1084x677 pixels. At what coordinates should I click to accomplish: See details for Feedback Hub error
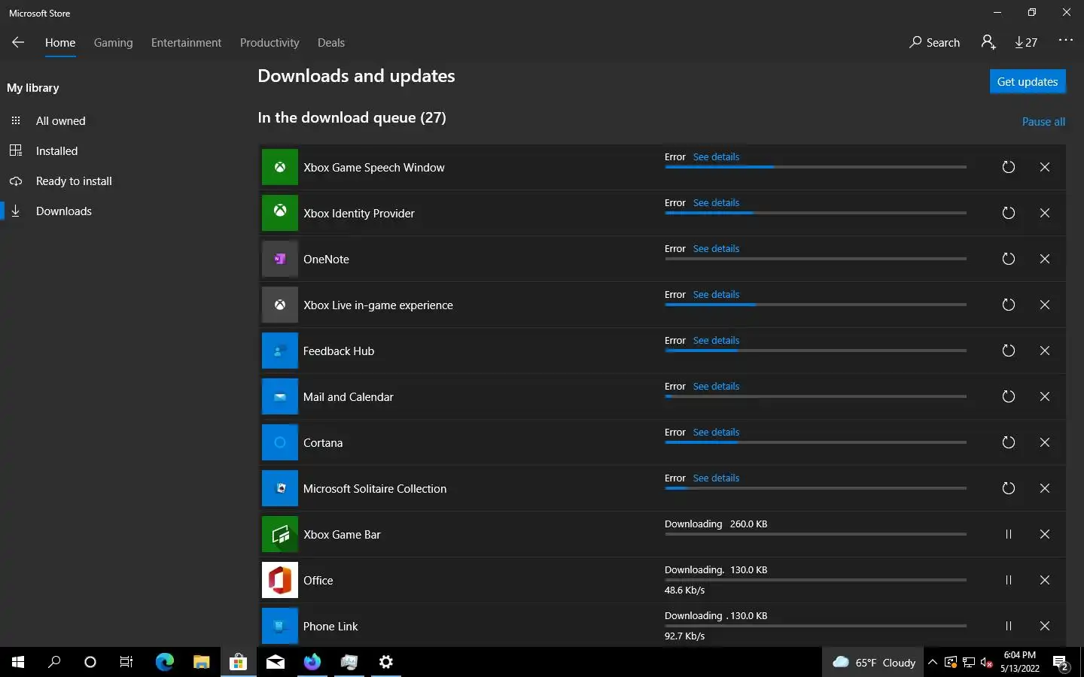[x=716, y=341]
